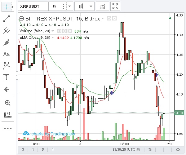Open the chart style dropdown arrow
This screenshot has height=155, width=186.
[91, 6]
